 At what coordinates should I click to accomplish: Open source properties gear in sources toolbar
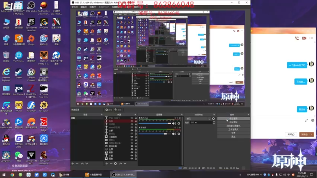click(115, 163)
